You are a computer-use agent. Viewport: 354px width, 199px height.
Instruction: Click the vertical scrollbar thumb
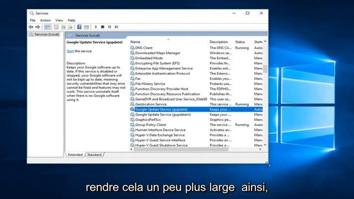pyautogui.click(x=265, y=69)
